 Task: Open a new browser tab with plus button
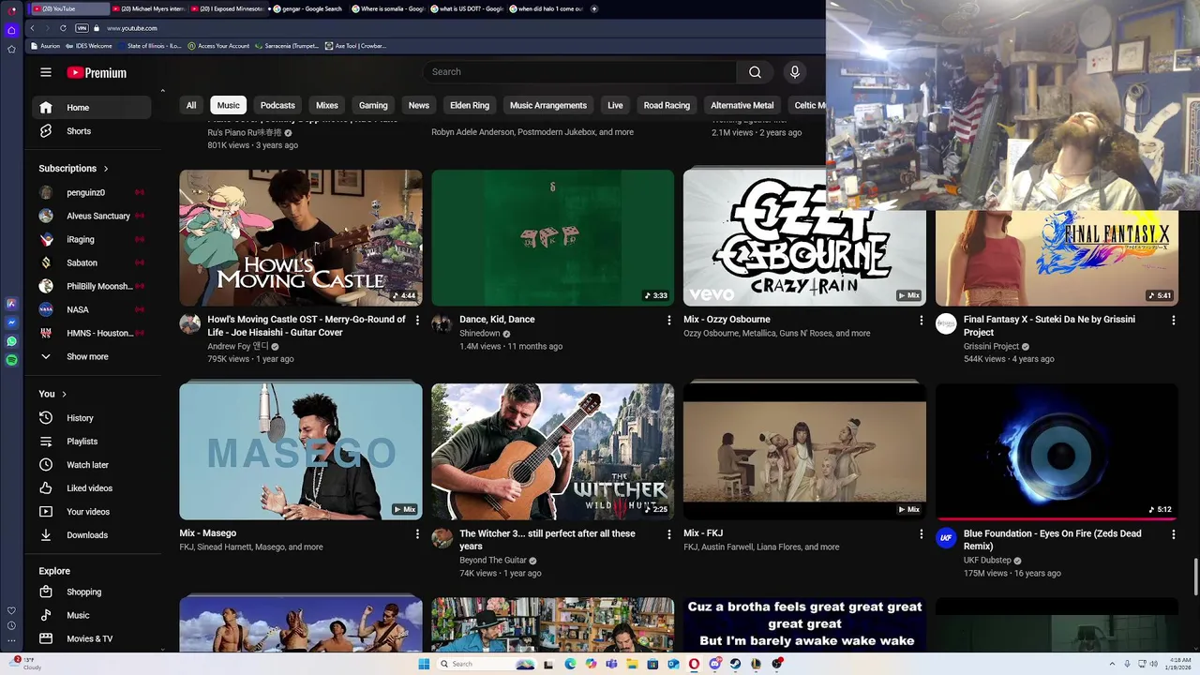tap(593, 8)
